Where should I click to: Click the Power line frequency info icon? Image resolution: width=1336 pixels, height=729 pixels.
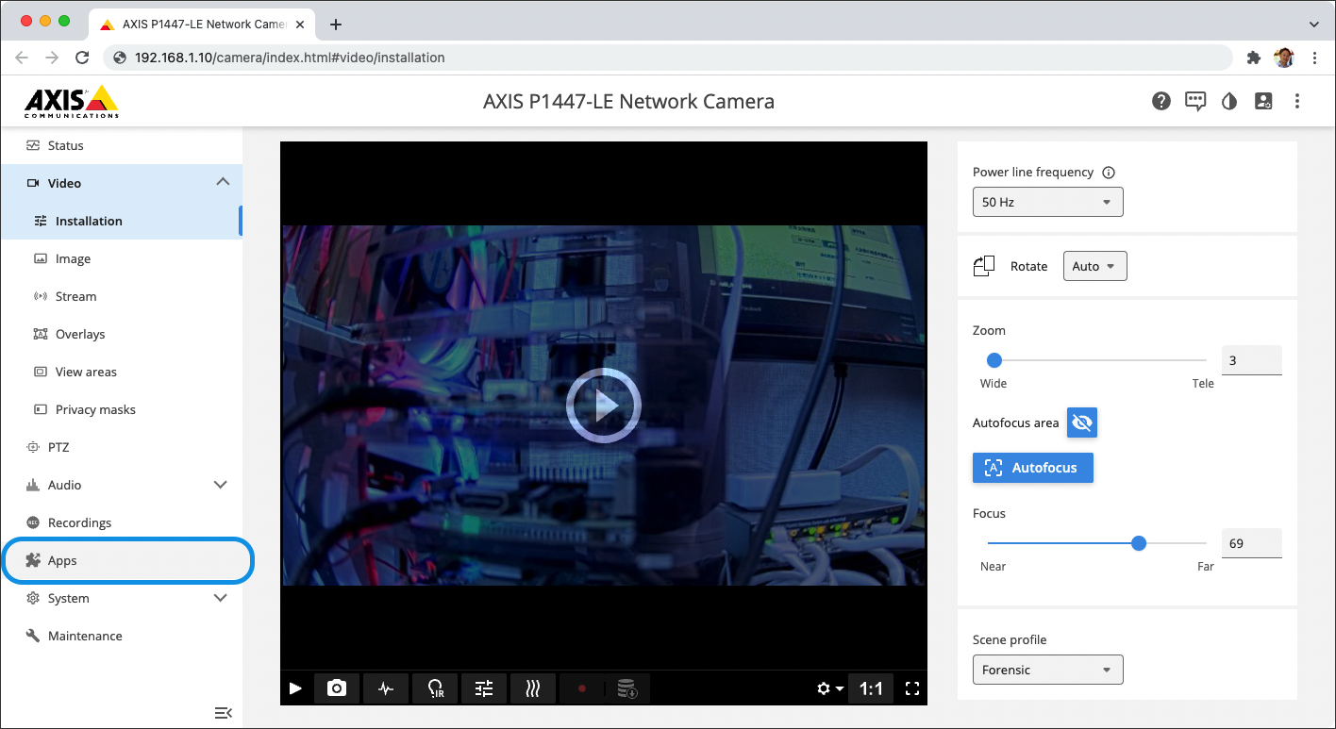tap(1109, 173)
